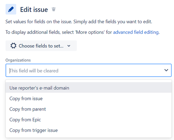174x140 pixels.
Task: Click the Edit issue heading text
Action: [x=34, y=9]
